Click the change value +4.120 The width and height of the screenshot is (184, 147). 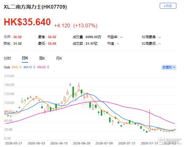click(62, 25)
